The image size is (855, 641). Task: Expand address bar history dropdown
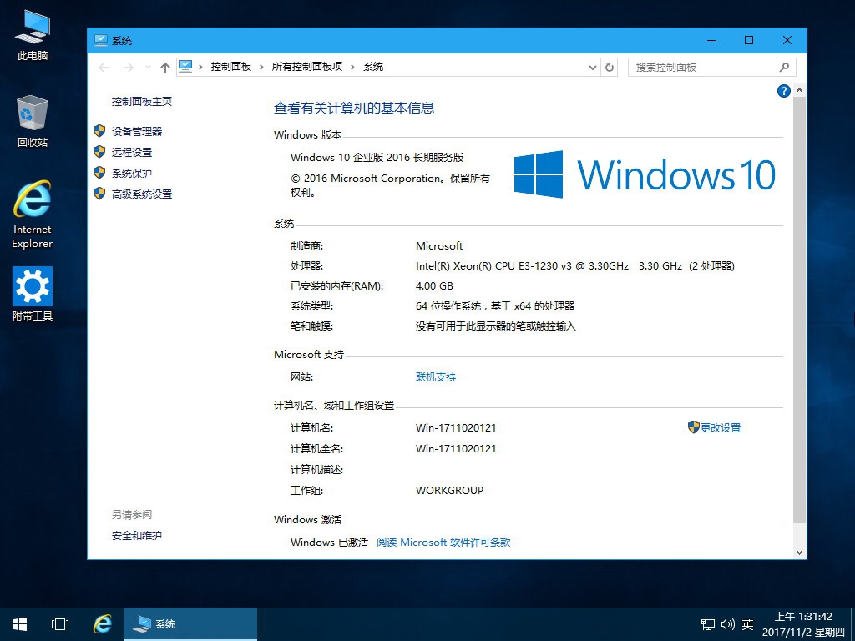tap(593, 68)
